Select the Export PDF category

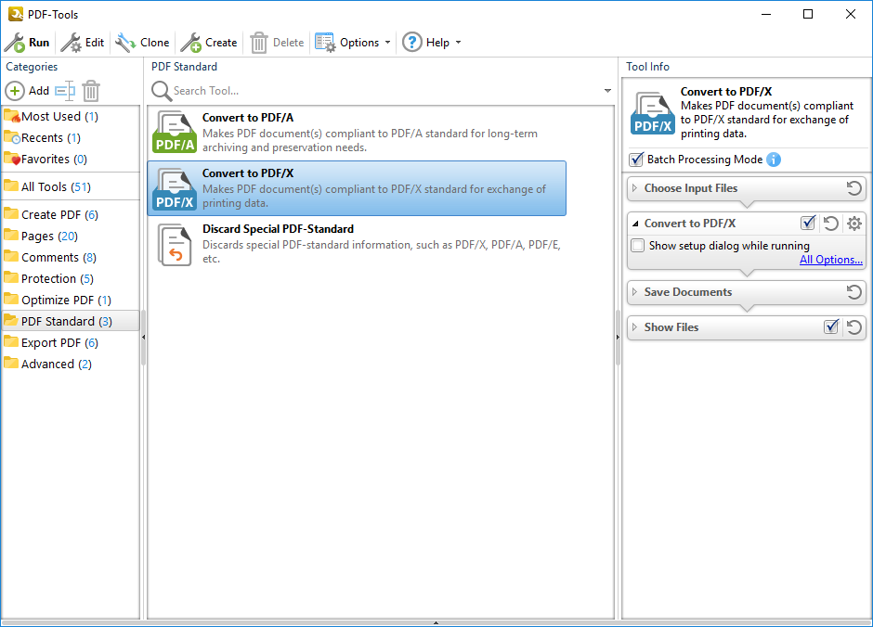point(51,343)
